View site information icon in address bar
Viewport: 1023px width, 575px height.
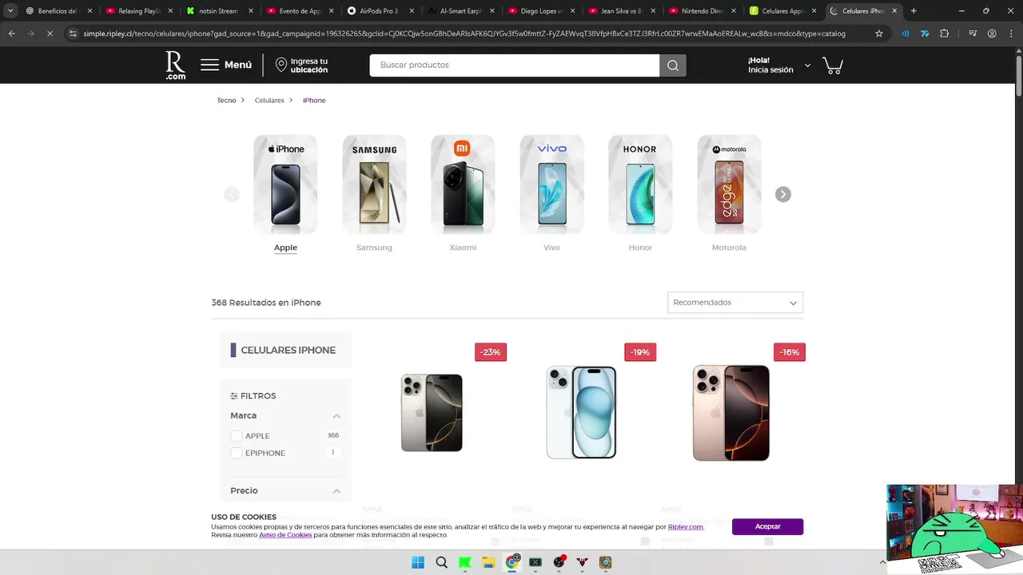pos(73,34)
